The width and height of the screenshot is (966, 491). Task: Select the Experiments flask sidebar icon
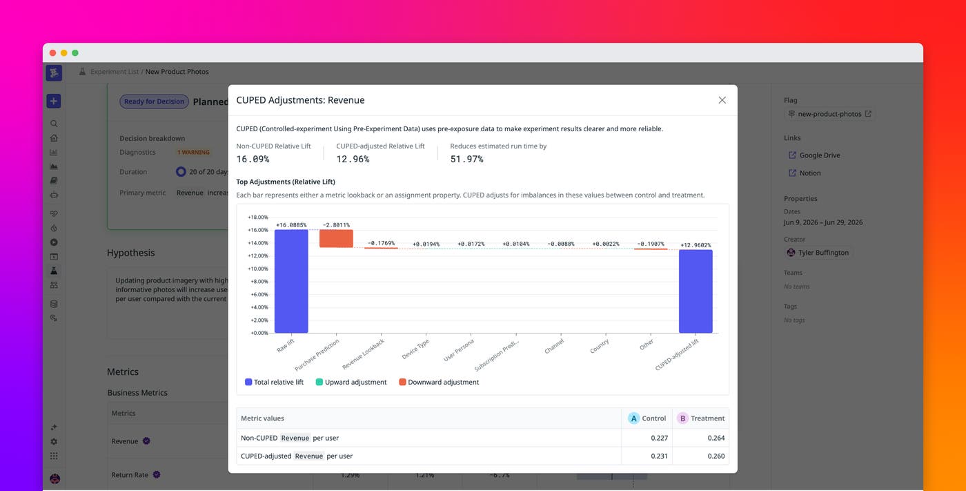54,271
